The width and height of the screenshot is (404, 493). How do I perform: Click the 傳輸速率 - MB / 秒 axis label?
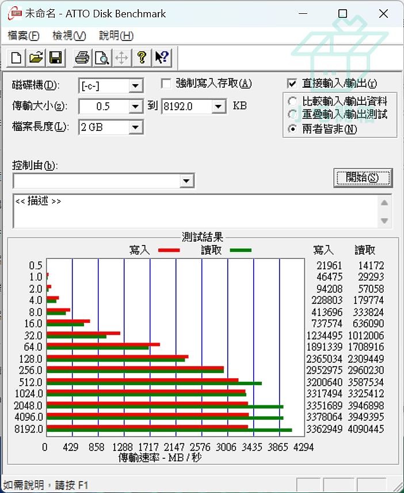(x=160, y=458)
